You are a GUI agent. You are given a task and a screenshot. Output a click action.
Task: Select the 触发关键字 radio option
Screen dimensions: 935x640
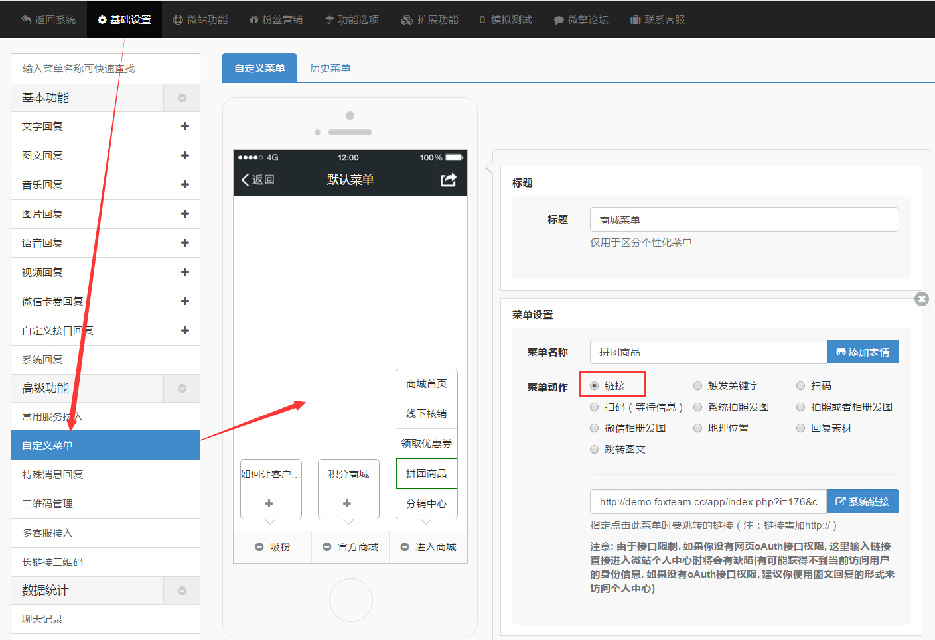tap(697, 386)
